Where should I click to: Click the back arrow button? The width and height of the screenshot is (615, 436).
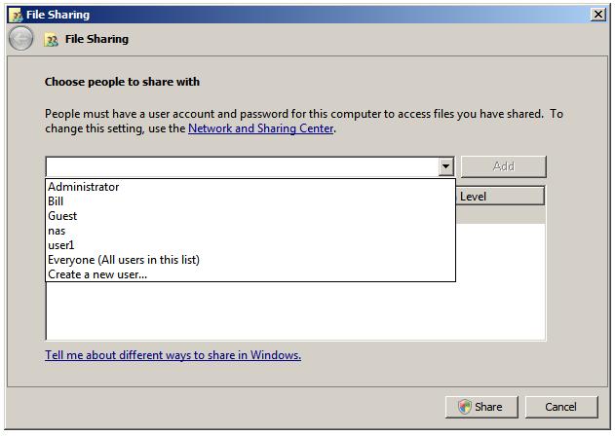(20, 39)
